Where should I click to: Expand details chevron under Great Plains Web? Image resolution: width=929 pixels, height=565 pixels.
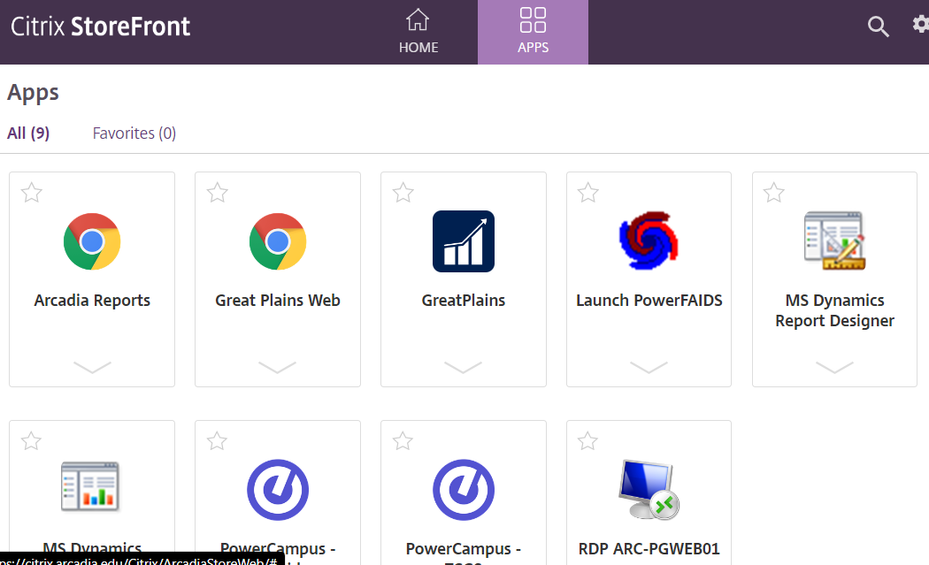tap(278, 367)
